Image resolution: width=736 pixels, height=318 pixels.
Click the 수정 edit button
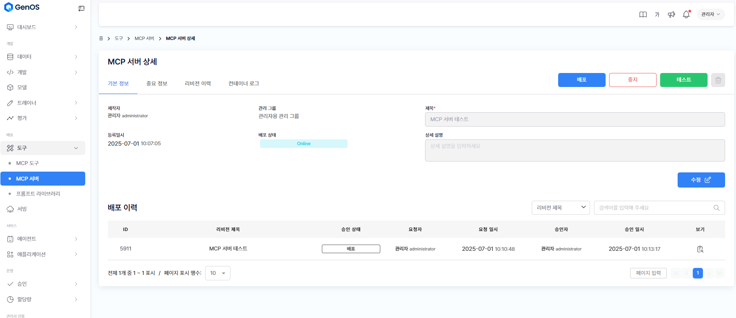click(701, 180)
